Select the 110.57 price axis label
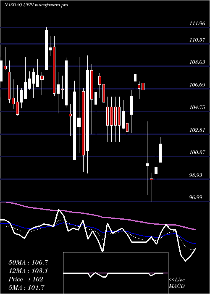Viewport: 210px width, 294px height. (x=197, y=40)
